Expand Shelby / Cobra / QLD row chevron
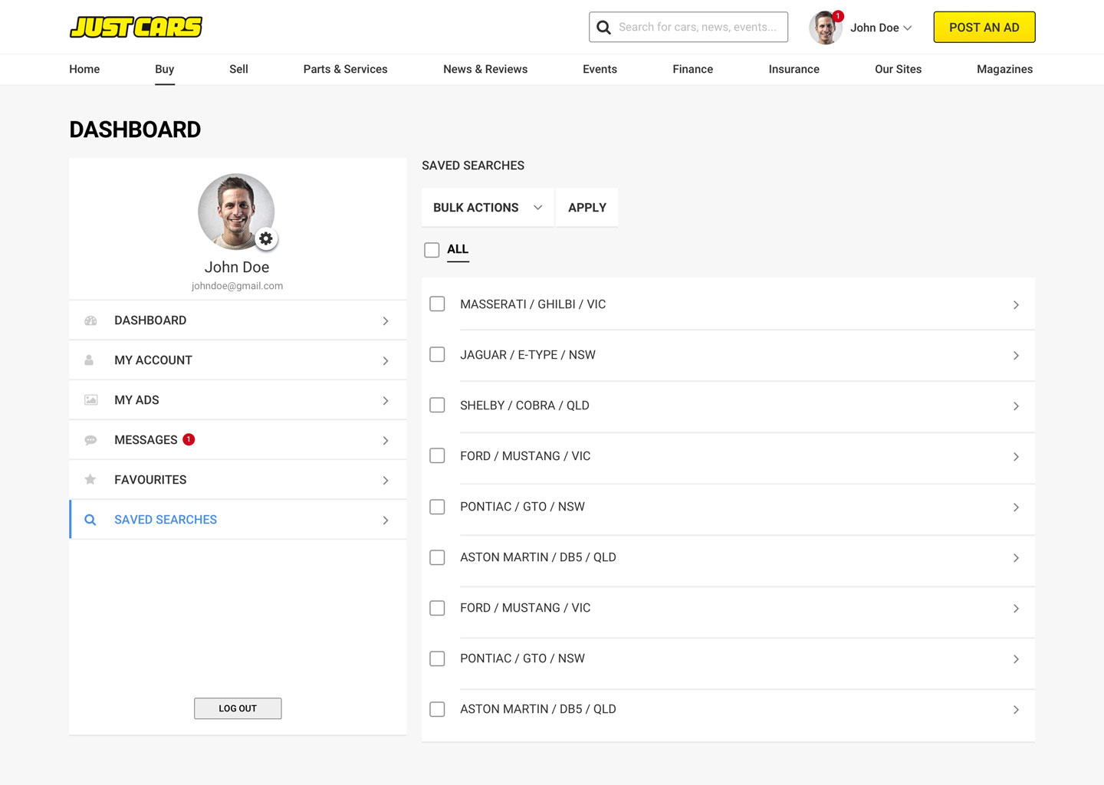 (1016, 406)
